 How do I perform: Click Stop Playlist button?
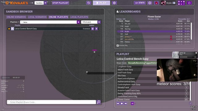click(x=61, y=3)
